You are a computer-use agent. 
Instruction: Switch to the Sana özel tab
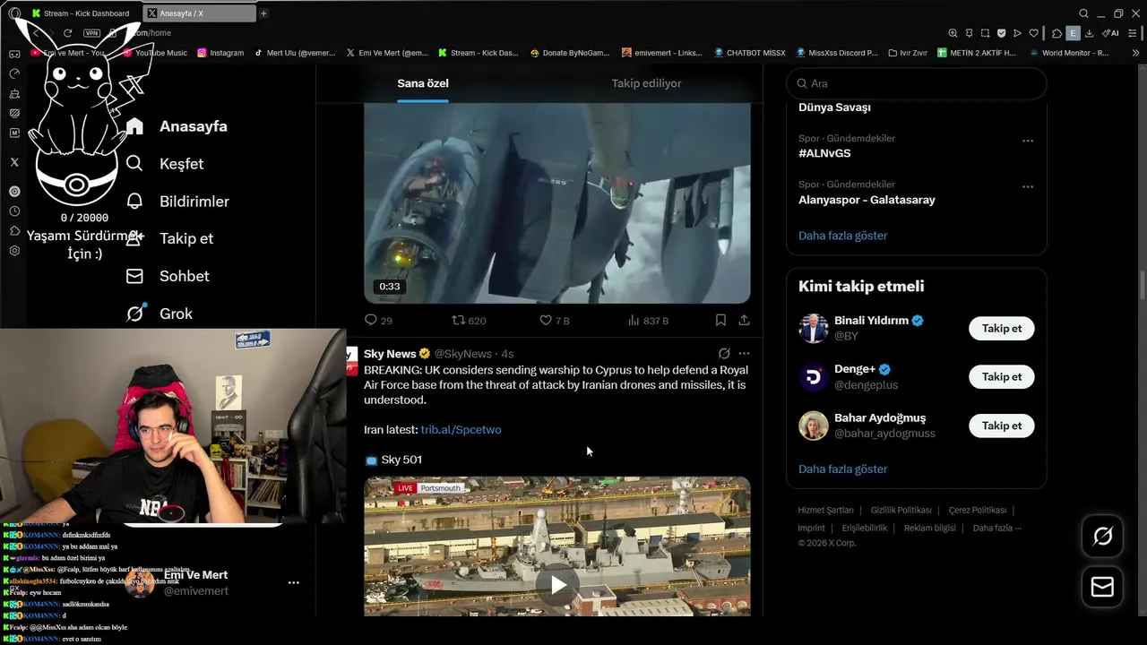click(423, 83)
